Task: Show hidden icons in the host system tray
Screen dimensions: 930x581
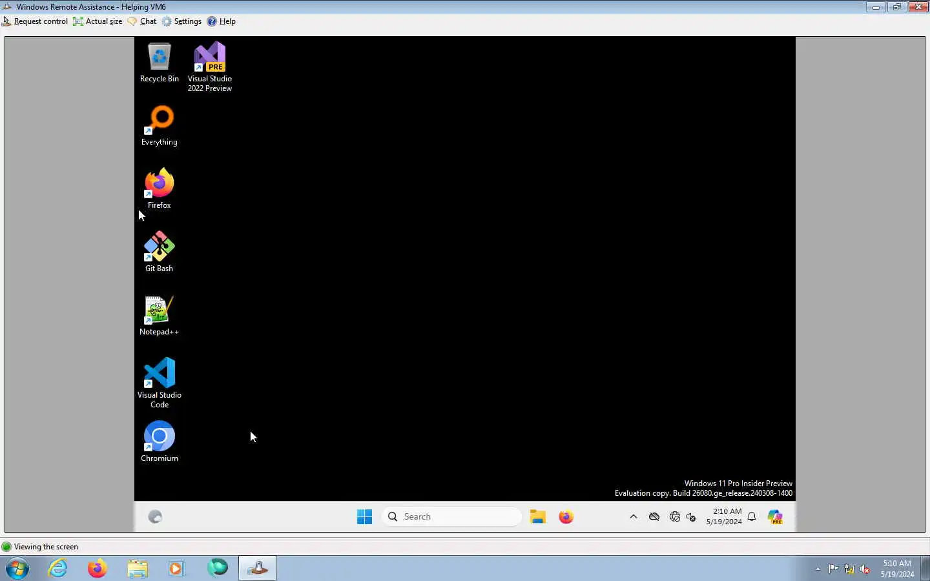Action: pyautogui.click(x=818, y=569)
